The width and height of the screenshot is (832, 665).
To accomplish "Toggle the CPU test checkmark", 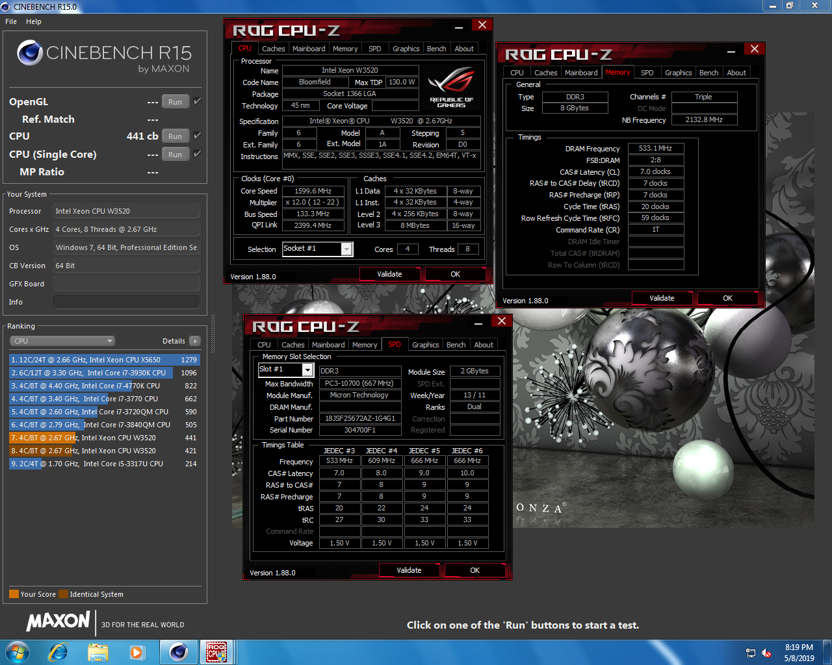I will 197,136.
